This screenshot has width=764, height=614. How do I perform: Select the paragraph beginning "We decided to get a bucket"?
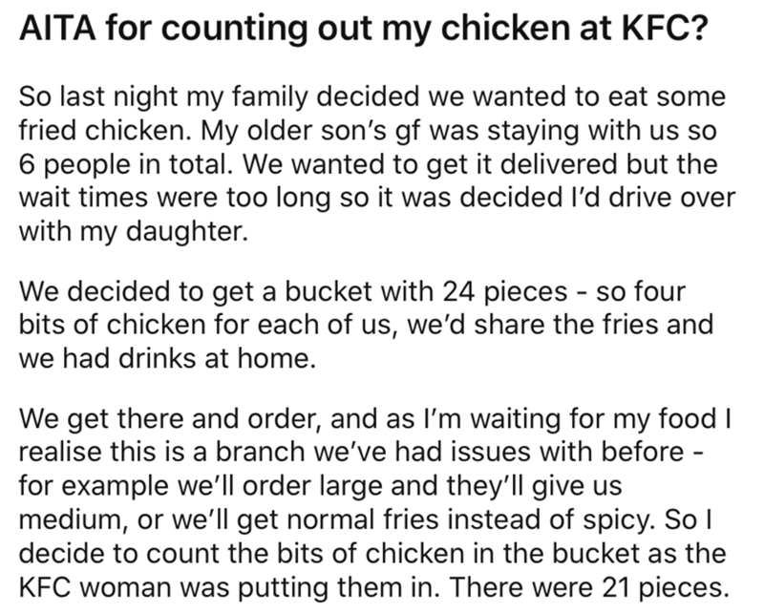366,325
